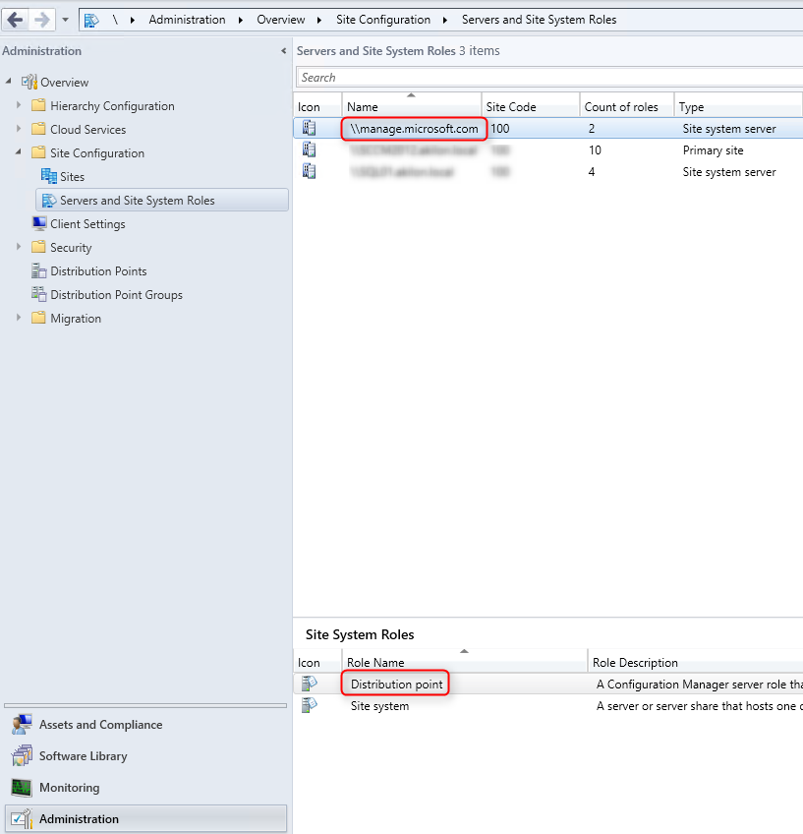This screenshot has width=803, height=834.
Task: Sort roles by Role Name column
Action: (465, 662)
